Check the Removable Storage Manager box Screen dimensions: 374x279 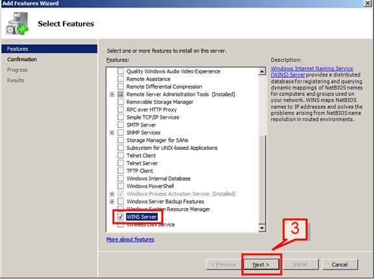121,102
